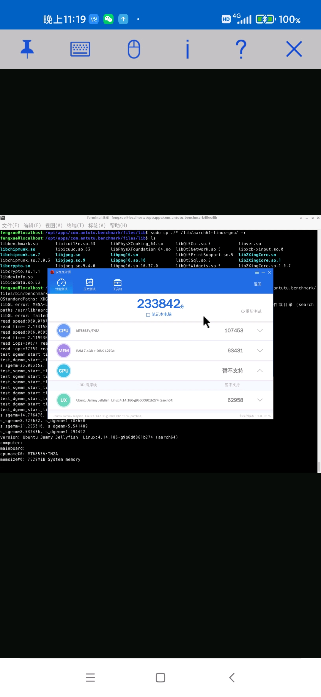Click the CPU score 107453

coord(234,330)
